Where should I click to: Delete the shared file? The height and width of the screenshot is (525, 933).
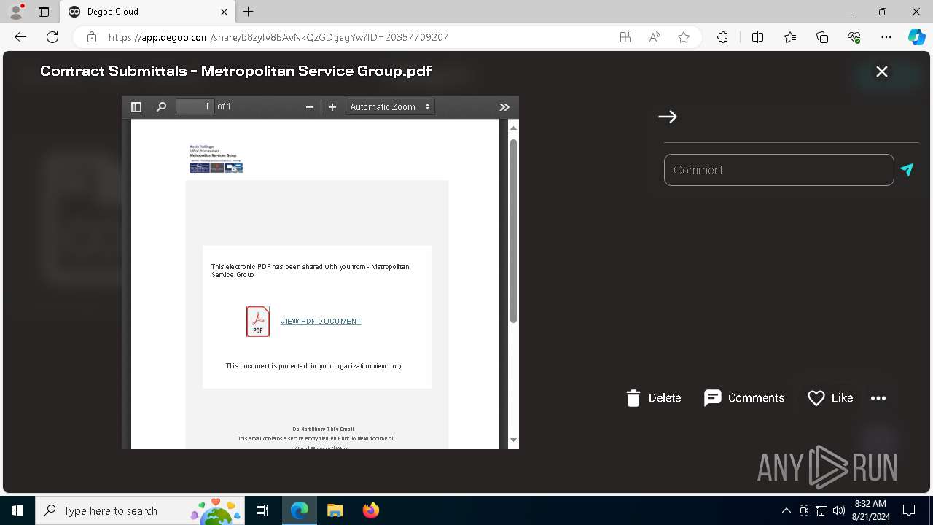(654, 398)
